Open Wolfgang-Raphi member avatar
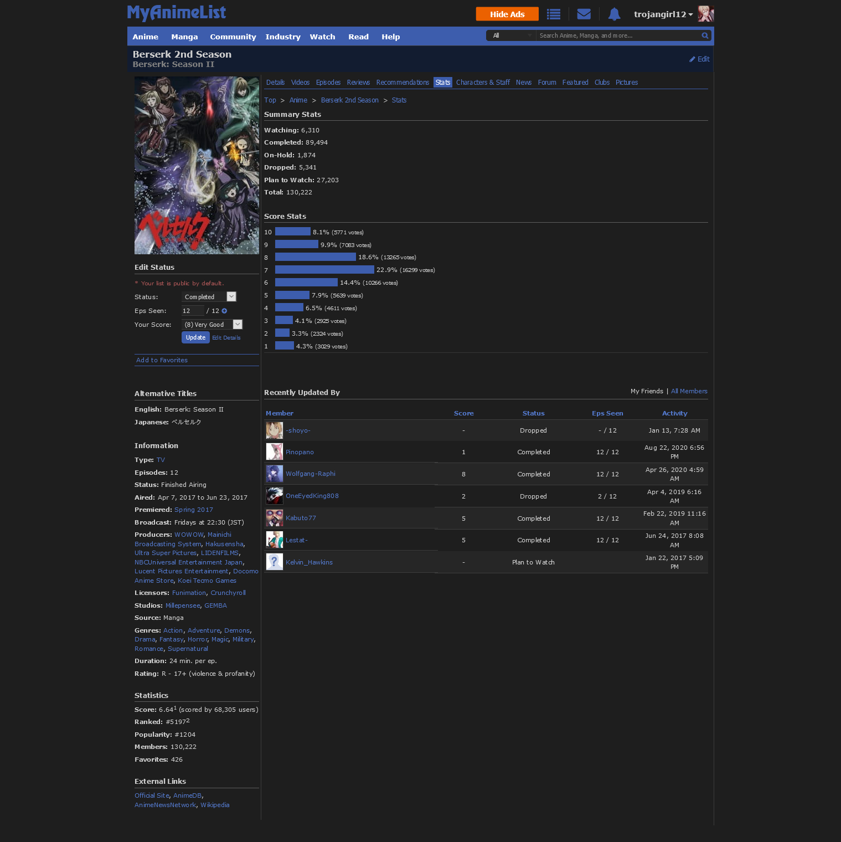The height and width of the screenshot is (842, 841). (x=275, y=474)
